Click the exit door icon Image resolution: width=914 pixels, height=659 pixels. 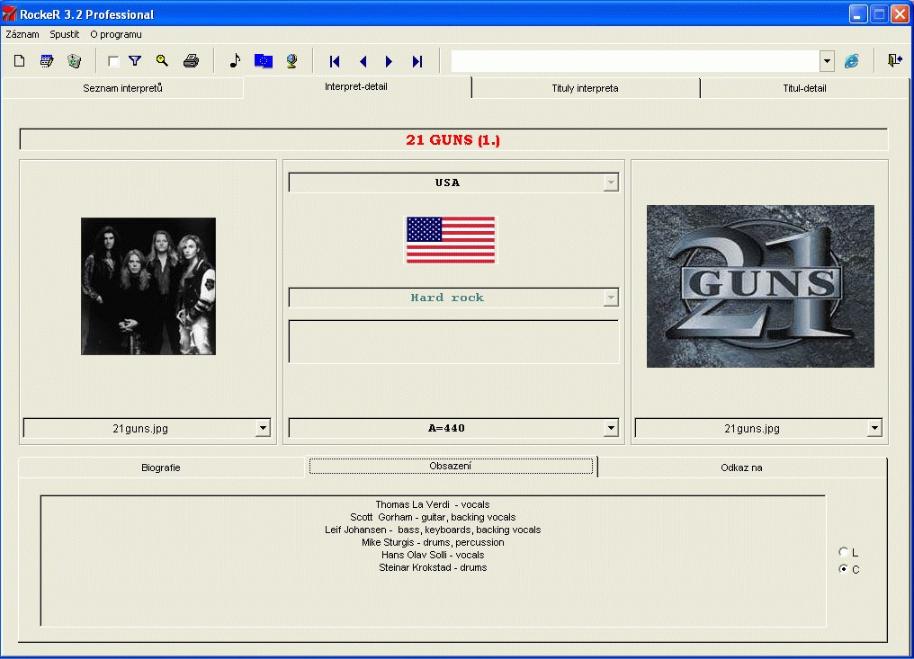[x=895, y=60]
